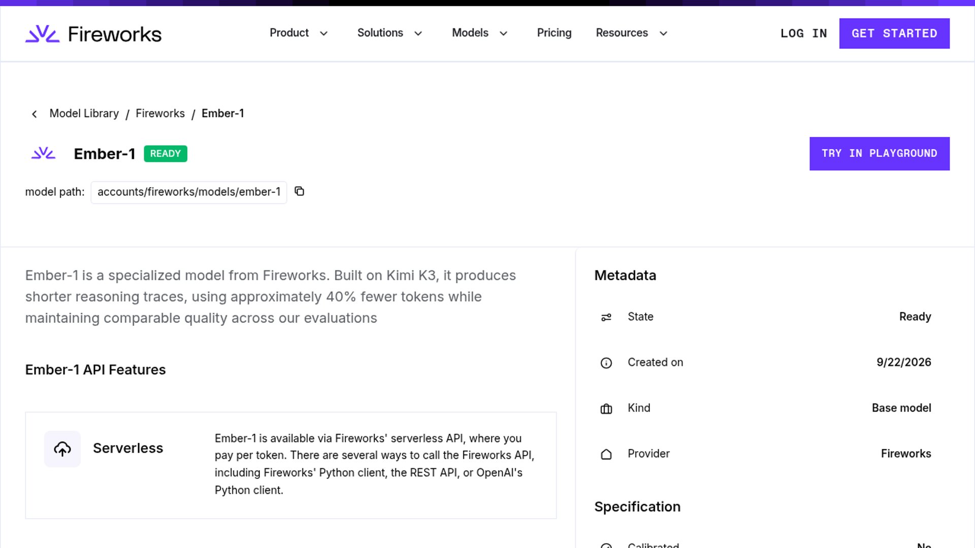Click the Specification heading
Screen dimensions: 975x548
click(637, 507)
